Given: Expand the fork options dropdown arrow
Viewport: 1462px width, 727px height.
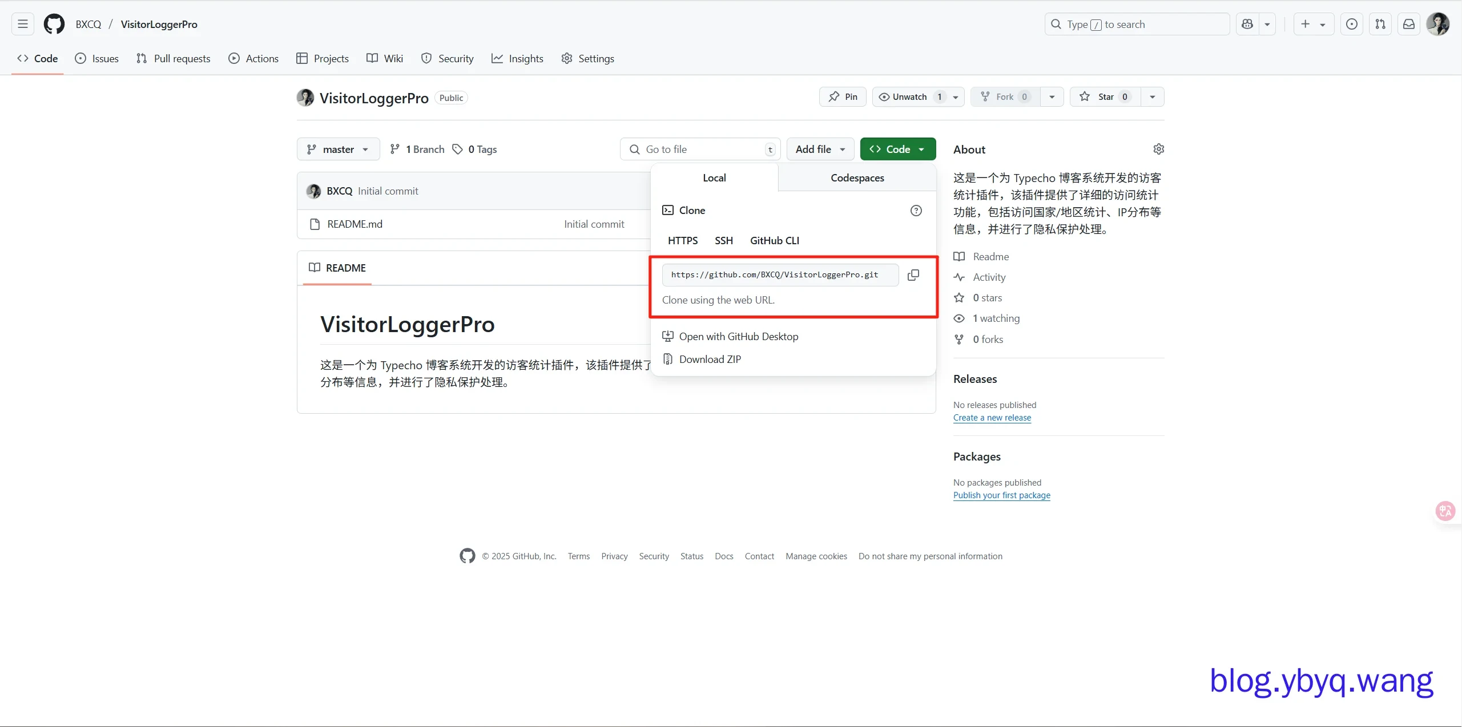Looking at the screenshot, I should coord(1052,96).
